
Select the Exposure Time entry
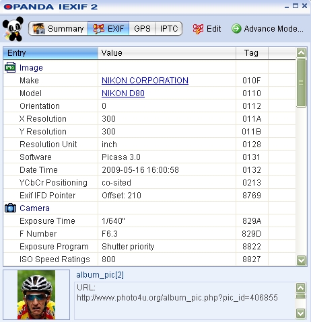click(x=47, y=221)
